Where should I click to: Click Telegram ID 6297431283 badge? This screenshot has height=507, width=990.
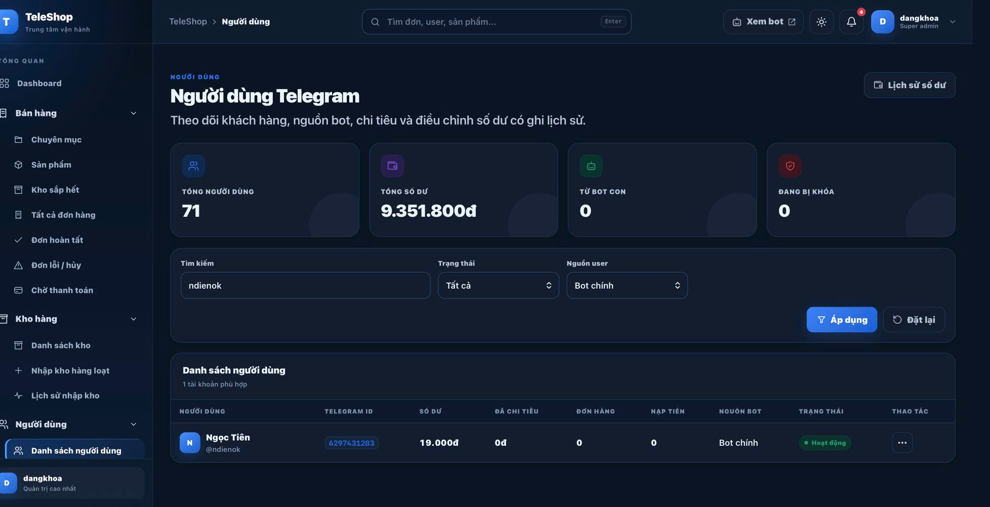351,443
